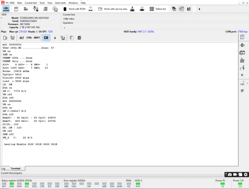Pause terminal output with pause icon
This screenshot has height=189, width=249.
[55, 38]
